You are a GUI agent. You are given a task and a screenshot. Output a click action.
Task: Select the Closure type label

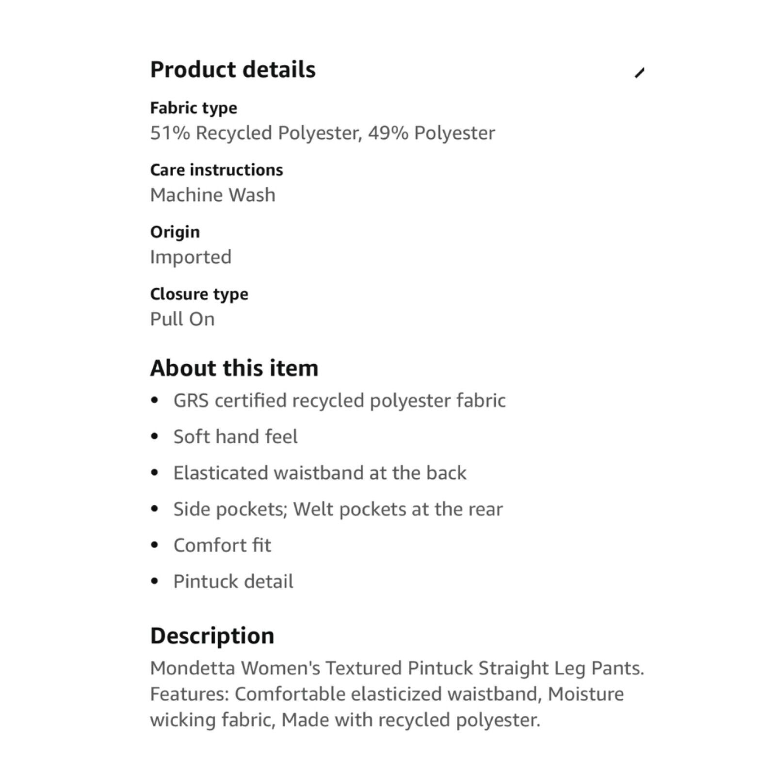pos(199,294)
